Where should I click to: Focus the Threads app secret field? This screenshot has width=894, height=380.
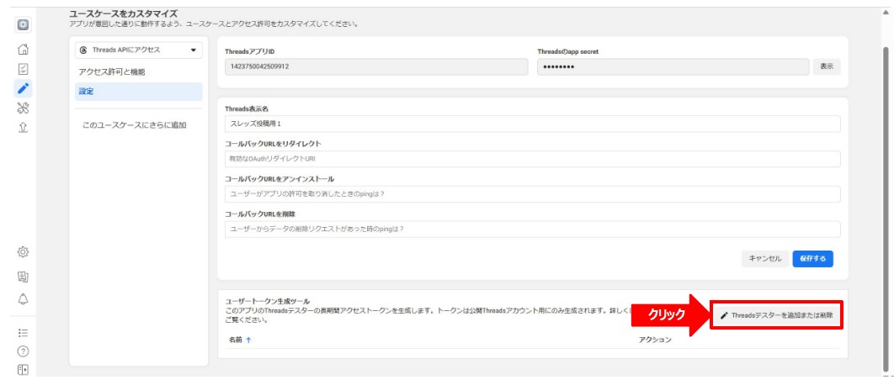673,66
